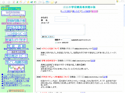The image size is (125, 94).
Task: Open the Search magnifier in the toolbar
Action: 25,2
